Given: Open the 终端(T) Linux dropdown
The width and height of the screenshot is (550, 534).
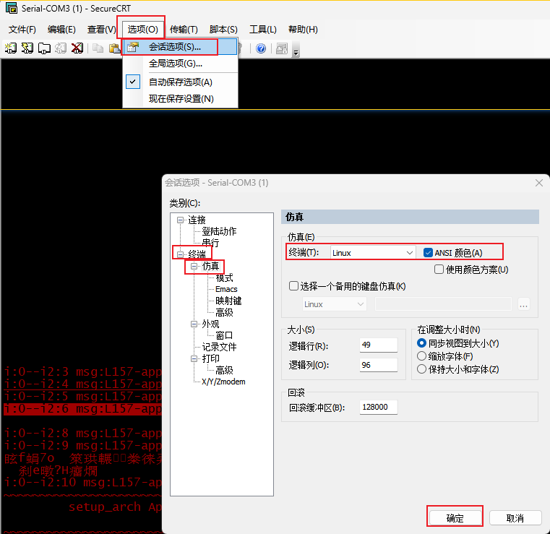Looking at the screenshot, I should coord(373,252).
